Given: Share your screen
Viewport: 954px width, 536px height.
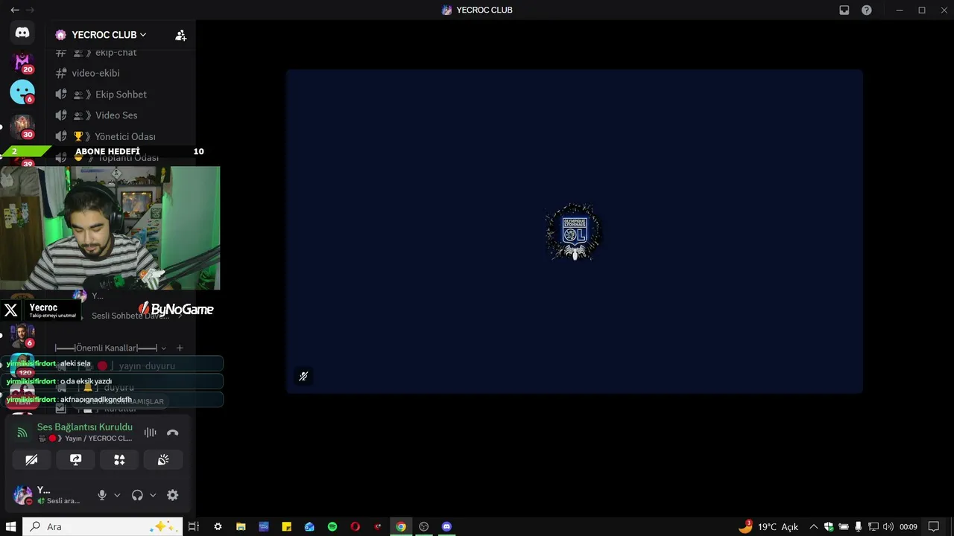Looking at the screenshot, I should coord(75,460).
